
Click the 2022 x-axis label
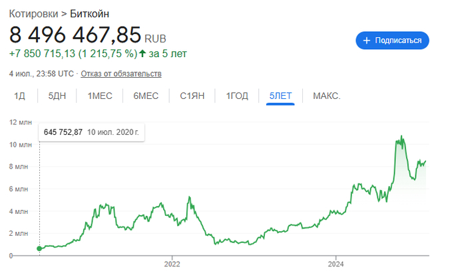[x=172, y=263]
